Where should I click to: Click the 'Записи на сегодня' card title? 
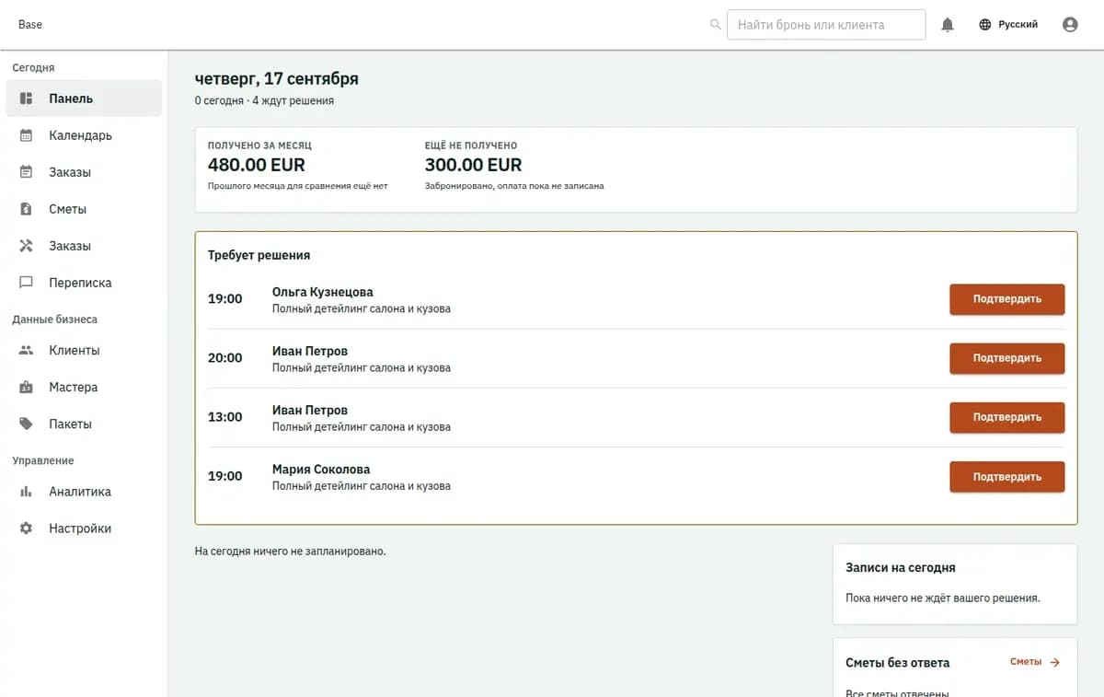(901, 568)
